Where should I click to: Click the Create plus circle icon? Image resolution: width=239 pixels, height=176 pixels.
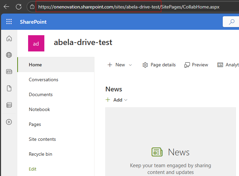tap(9, 122)
